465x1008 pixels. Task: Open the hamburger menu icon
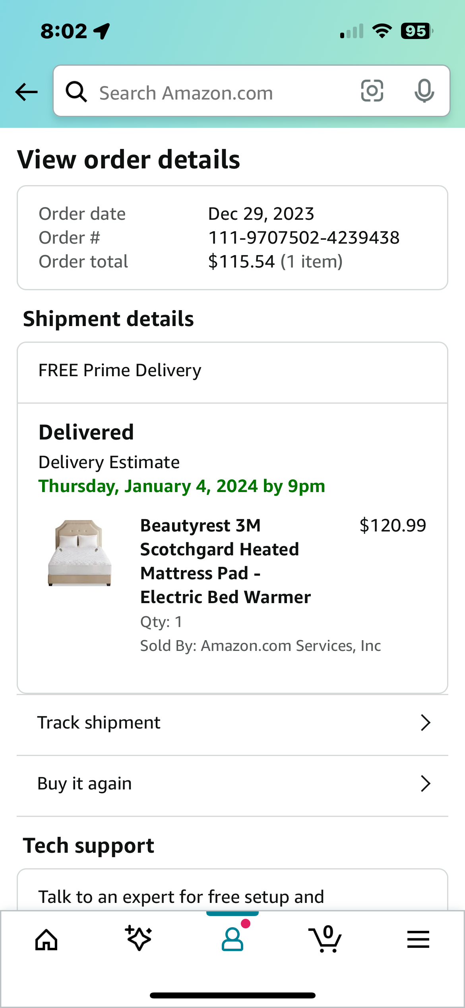point(418,939)
